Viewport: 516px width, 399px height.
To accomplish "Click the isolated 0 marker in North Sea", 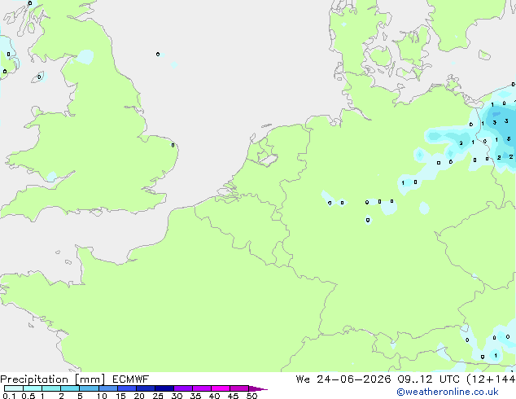I will click(158, 54).
